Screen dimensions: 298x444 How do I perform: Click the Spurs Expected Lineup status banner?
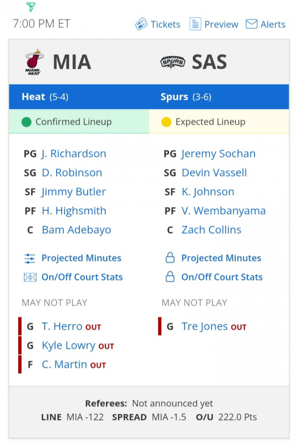[x=219, y=122]
